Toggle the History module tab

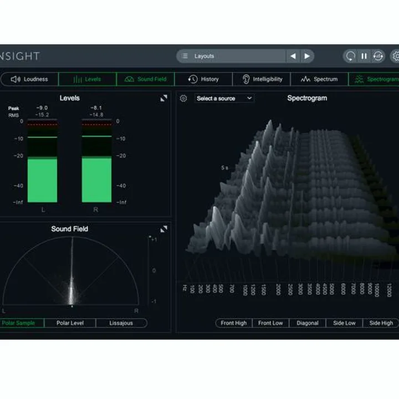point(203,79)
